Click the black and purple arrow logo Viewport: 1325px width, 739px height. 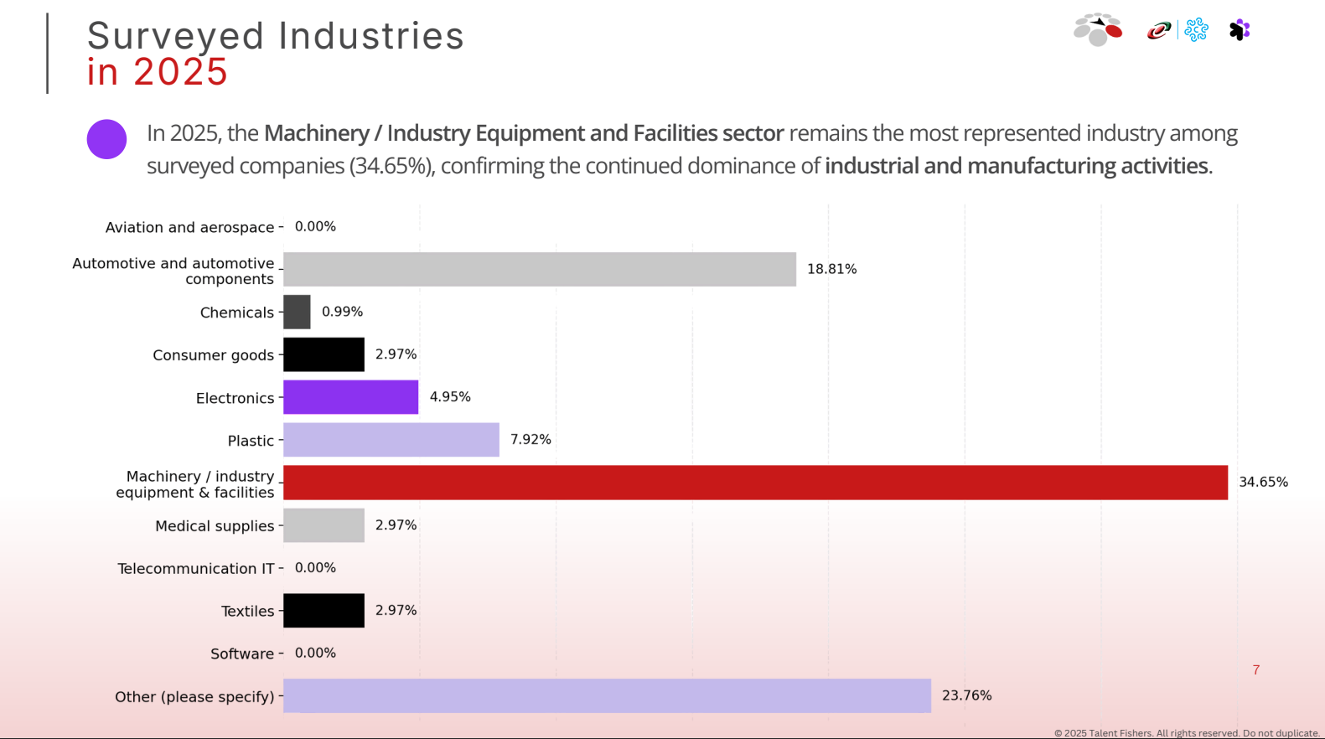tap(1240, 30)
